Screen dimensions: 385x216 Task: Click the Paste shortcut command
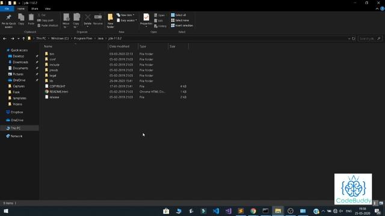point(48,25)
